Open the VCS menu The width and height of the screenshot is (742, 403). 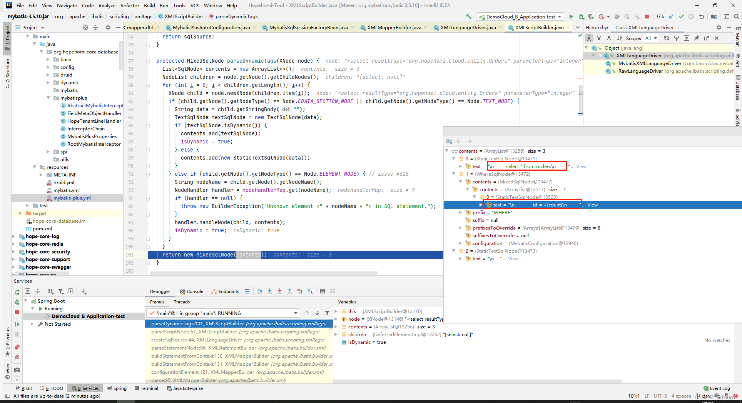[195, 5]
